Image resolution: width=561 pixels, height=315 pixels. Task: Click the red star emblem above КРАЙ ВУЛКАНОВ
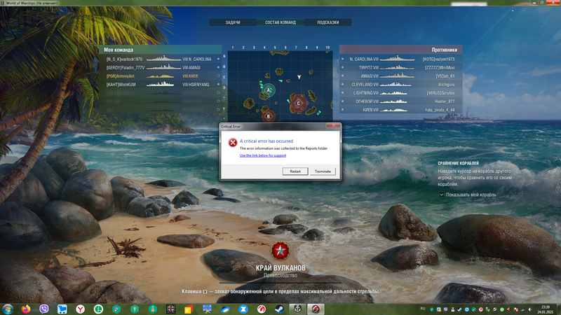(x=280, y=251)
